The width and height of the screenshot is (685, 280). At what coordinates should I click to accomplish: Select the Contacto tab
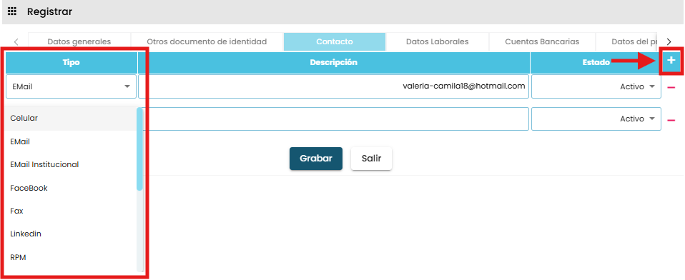(334, 42)
